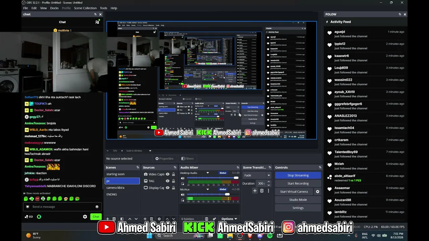429x241 pixels.
Task: Open the Edit menu
Action: [34, 8]
